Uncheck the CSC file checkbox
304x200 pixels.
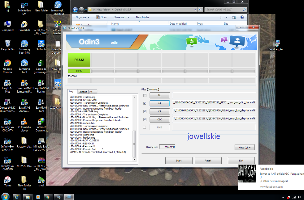(x=145, y=119)
